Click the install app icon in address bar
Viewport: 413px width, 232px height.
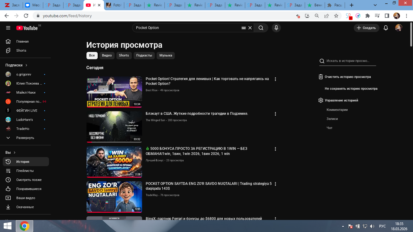click(x=307, y=16)
